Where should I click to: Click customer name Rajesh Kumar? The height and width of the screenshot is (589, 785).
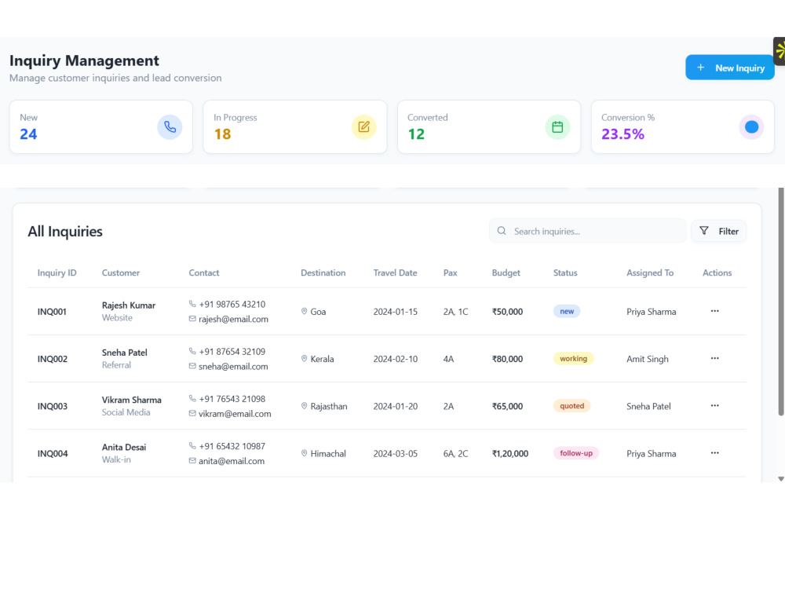[129, 305]
